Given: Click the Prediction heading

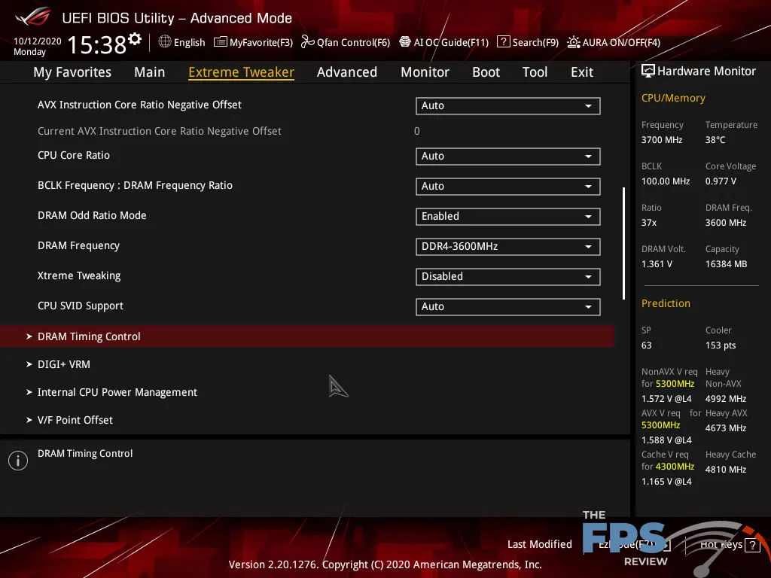Looking at the screenshot, I should 666,303.
